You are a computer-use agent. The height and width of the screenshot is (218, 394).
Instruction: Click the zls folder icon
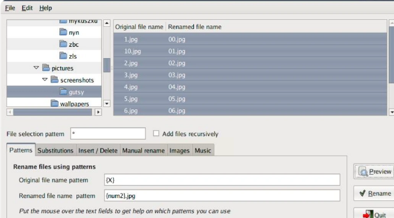[63, 56]
